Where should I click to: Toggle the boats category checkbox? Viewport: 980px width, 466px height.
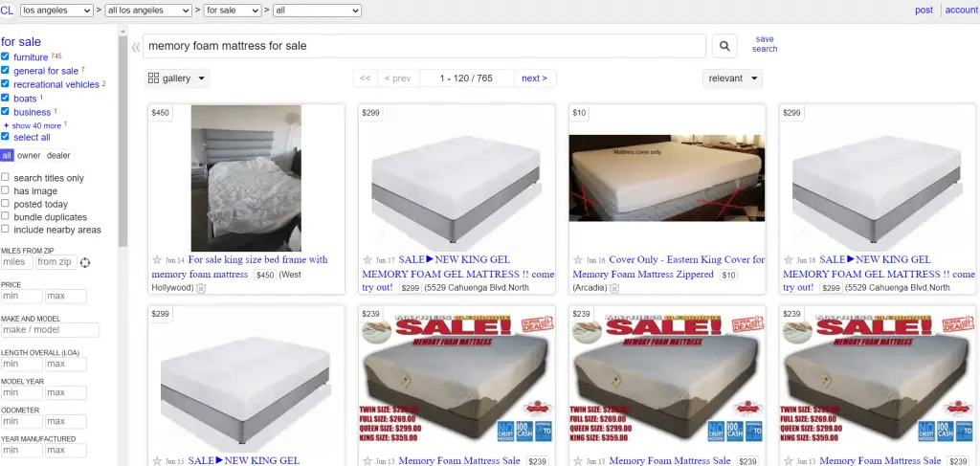click(x=5, y=98)
